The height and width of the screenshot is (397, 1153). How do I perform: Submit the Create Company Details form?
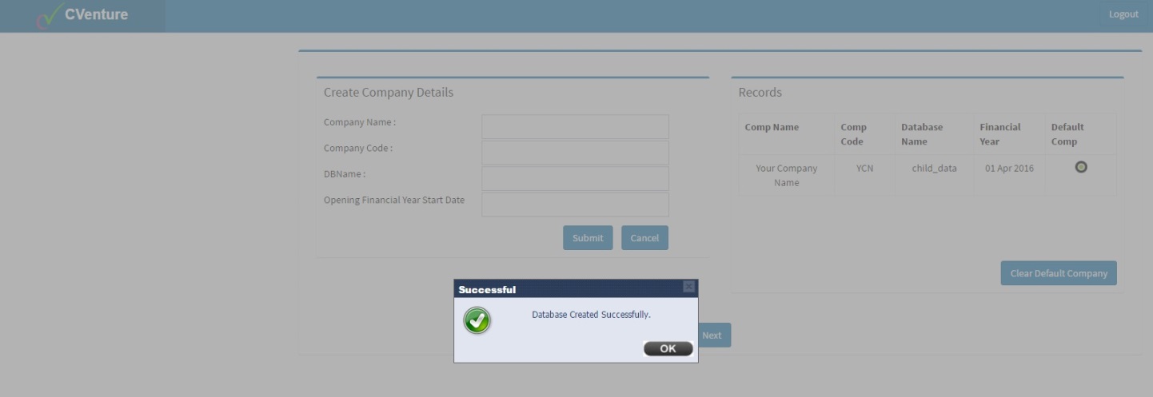(x=588, y=238)
